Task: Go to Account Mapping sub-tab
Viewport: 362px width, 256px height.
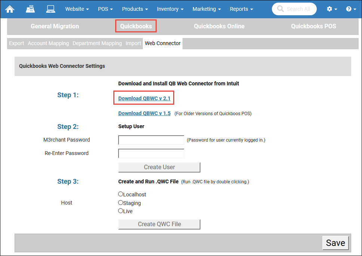Action: click(48, 43)
